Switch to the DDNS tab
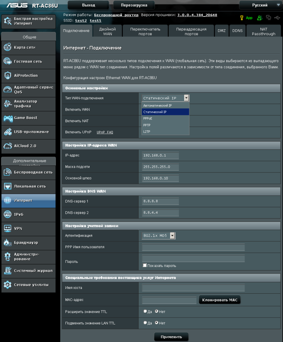 pos(237,31)
